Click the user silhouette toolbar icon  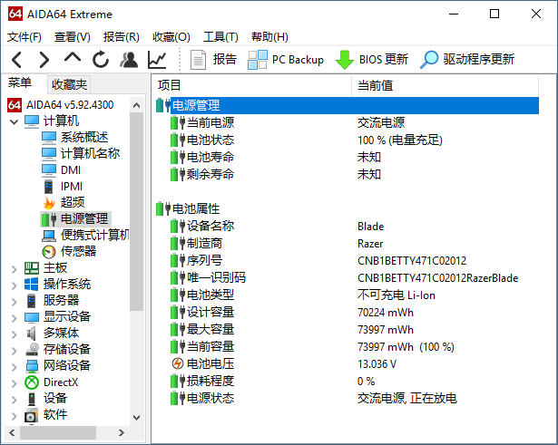coord(129,60)
